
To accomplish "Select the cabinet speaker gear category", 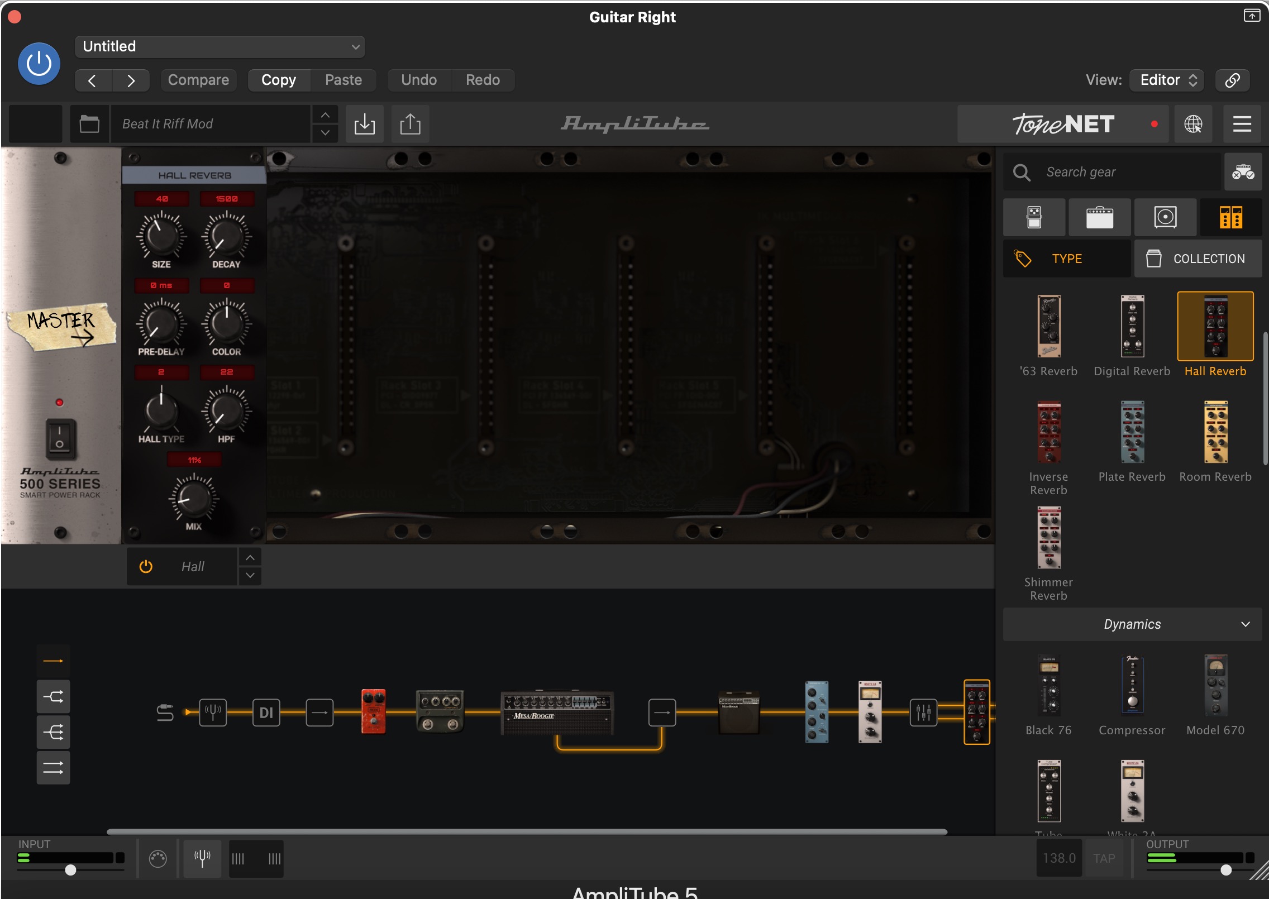I will point(1165,217).
